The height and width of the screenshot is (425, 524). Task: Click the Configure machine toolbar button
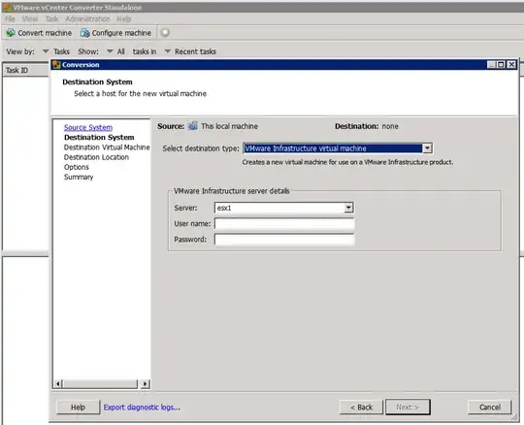coord(115,33)
